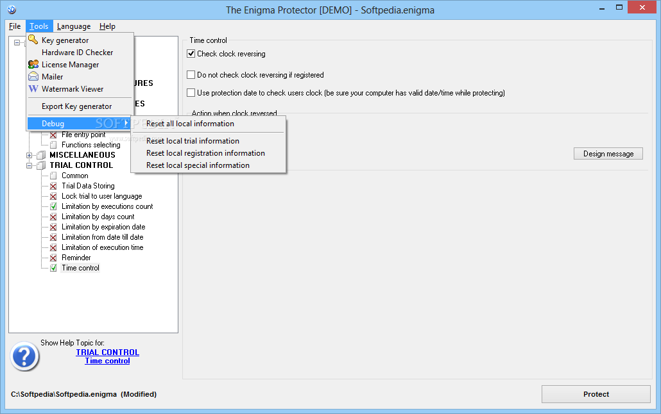Screen dimensions: 661x414
Task: Select Lock trial to user language item
Action: click(x=102, y=196)
